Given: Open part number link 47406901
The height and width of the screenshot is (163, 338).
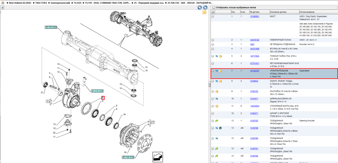Looking at the screenshot, I should coord(255,16).
